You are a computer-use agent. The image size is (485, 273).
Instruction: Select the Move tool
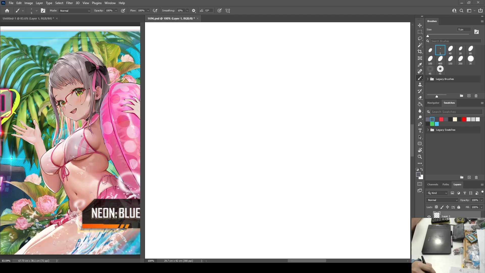tap(420, 26)
